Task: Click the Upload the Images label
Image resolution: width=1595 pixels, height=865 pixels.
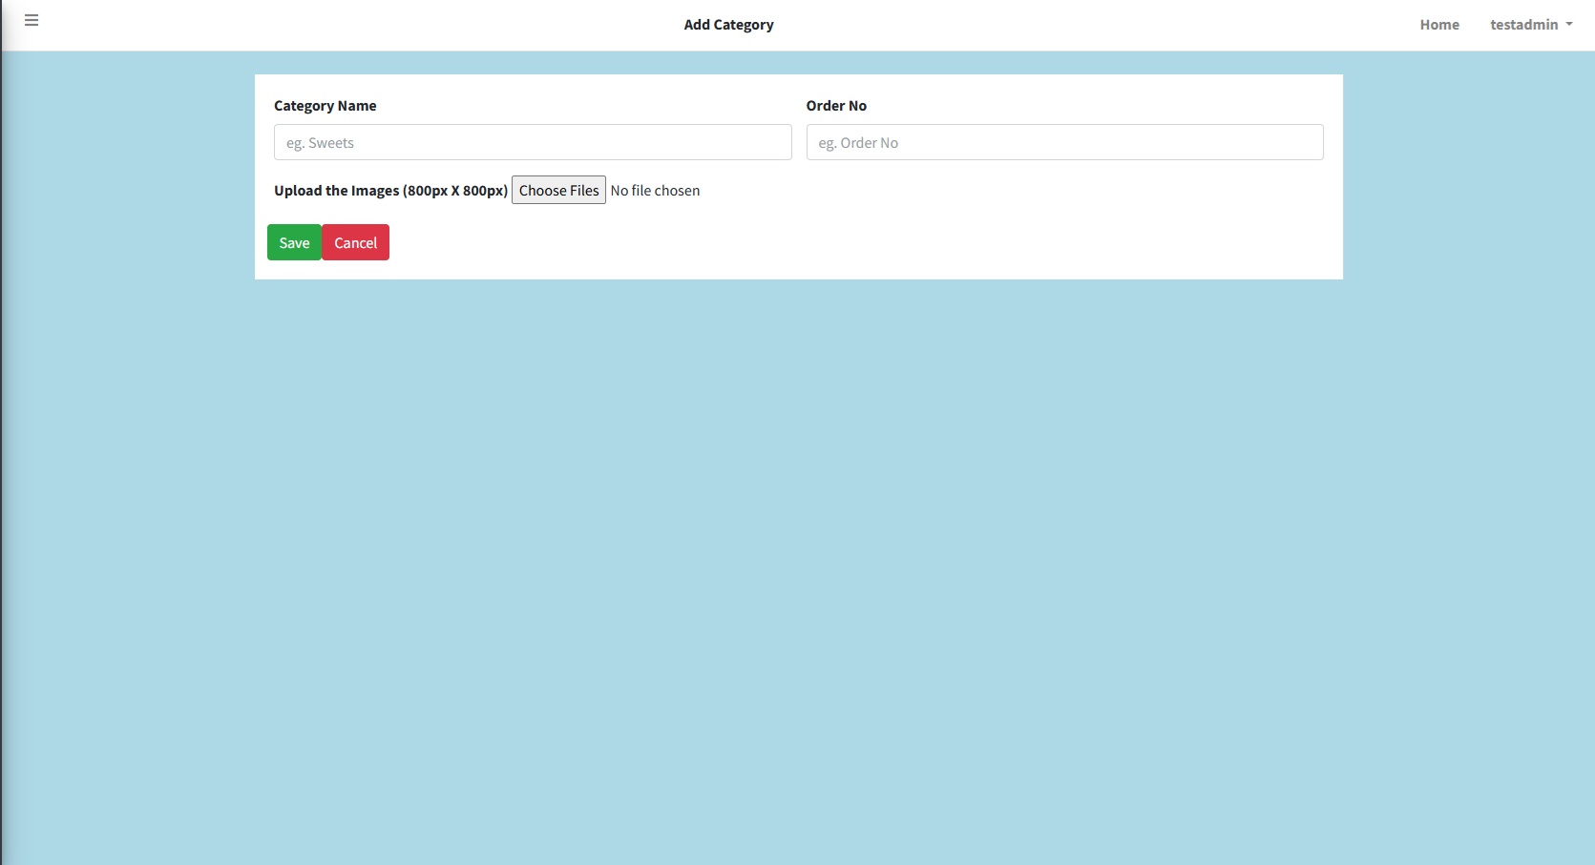Action: coord(390,191)
